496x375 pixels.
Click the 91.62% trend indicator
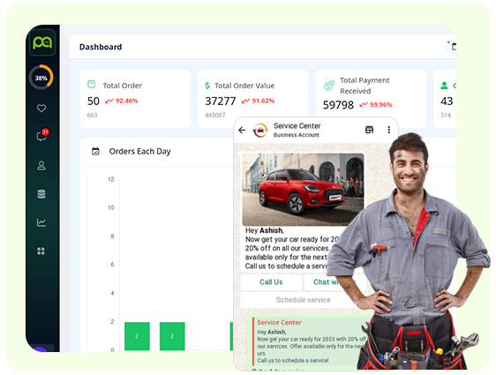(x=258, y=101)
